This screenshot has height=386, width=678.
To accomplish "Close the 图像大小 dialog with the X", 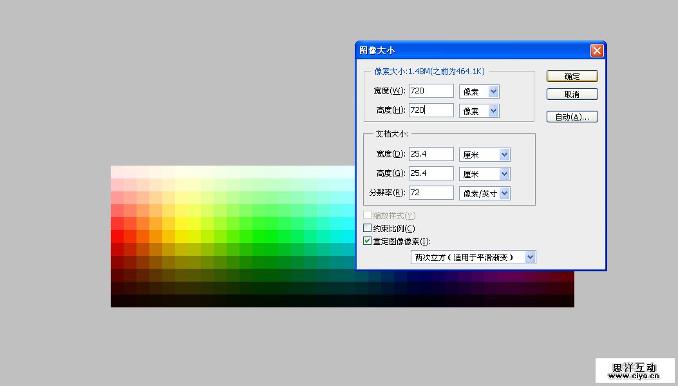I will 596,50.
